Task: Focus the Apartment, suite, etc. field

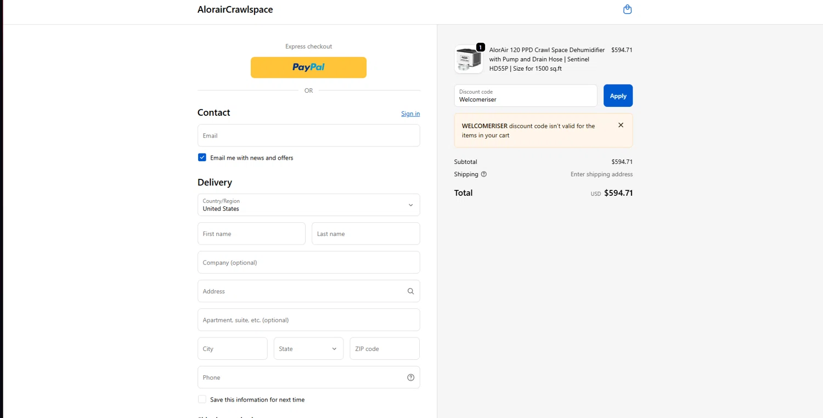Action: [x=309, y=320]
